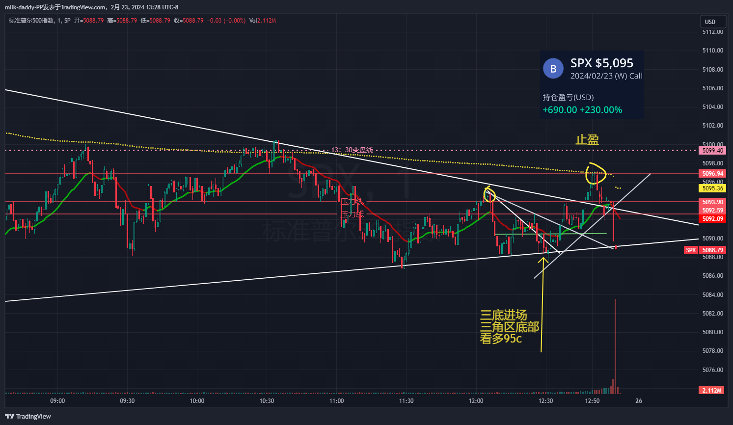Click the red 5096.94 resistance price label
733x425 pixels.
pyautogui.click(x=712, y=174)
